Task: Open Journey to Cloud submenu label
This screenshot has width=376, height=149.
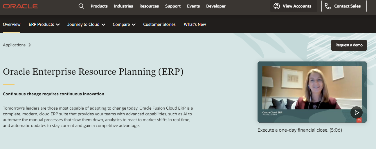Action: (x=83, y=24)
